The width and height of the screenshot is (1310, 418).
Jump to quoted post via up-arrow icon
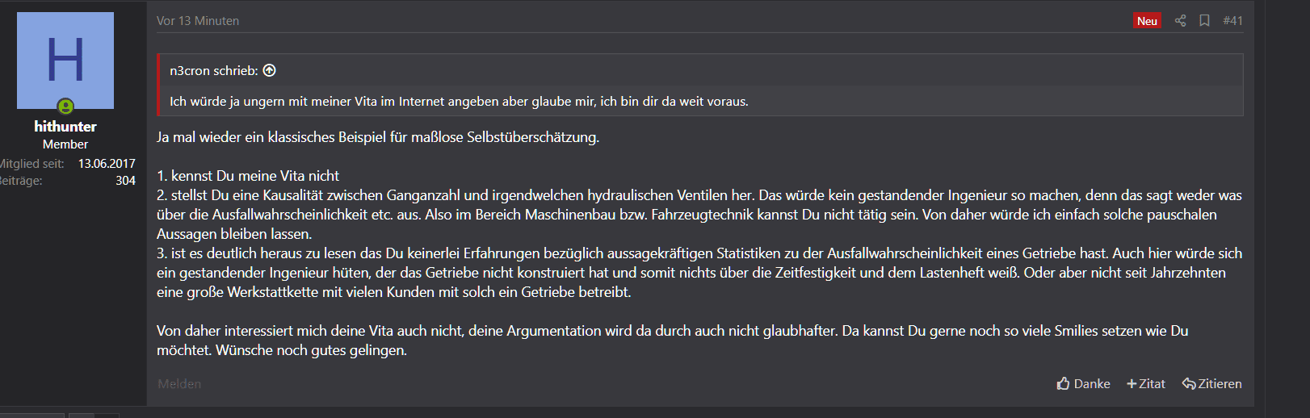point(270,70)
